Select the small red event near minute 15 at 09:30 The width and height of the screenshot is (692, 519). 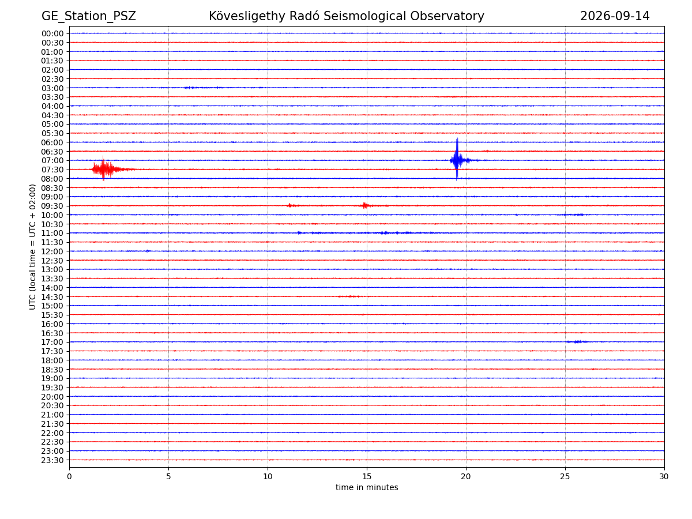tap(366, 205)
